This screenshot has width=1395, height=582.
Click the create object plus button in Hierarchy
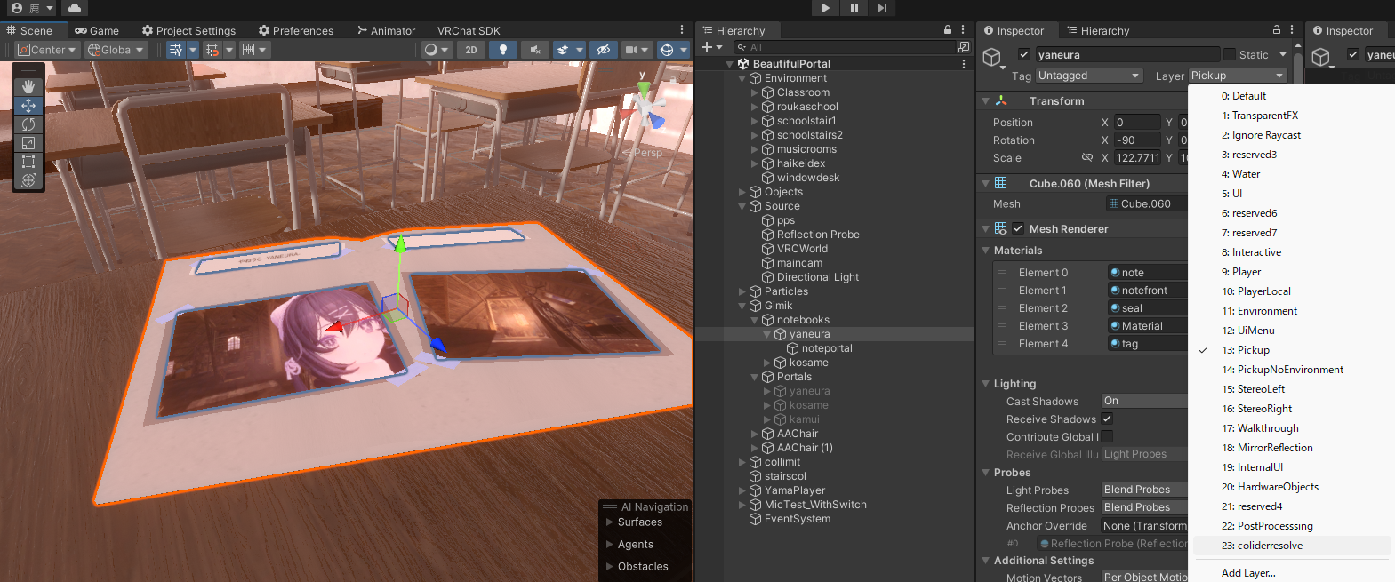tap(707, 47)
